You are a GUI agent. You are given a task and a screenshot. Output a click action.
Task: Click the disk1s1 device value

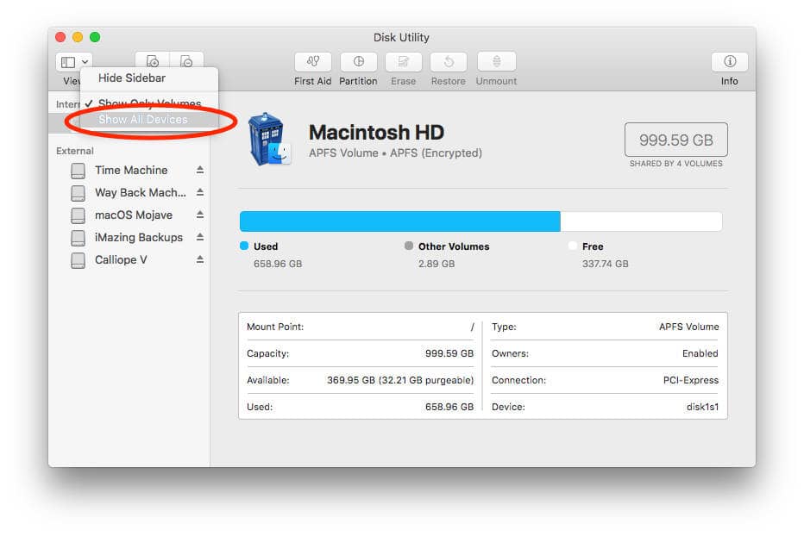(x=702, y=407)
